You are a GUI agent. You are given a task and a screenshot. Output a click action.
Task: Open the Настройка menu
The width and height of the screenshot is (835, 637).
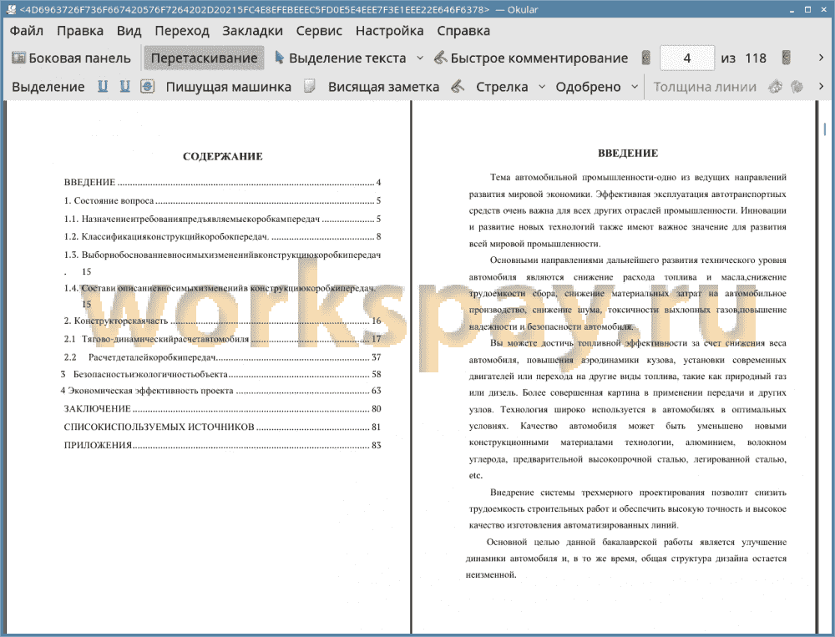point(389,31)
